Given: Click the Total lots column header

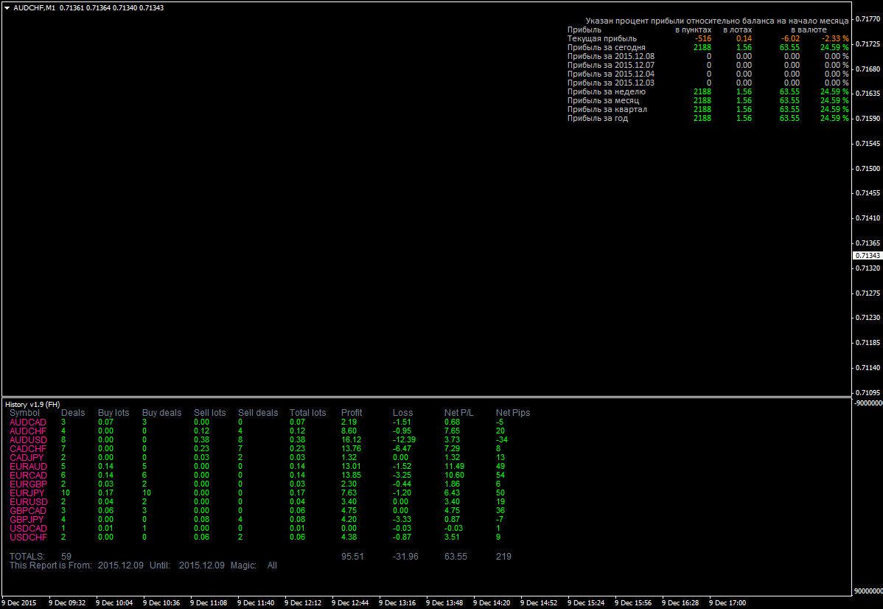Looking at the screenshot, I should [x=308, y=413].
